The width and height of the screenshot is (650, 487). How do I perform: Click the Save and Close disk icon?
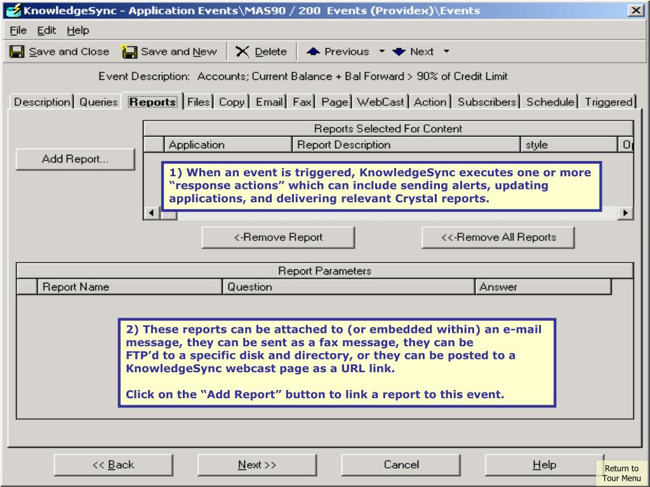tap(17, 52)
